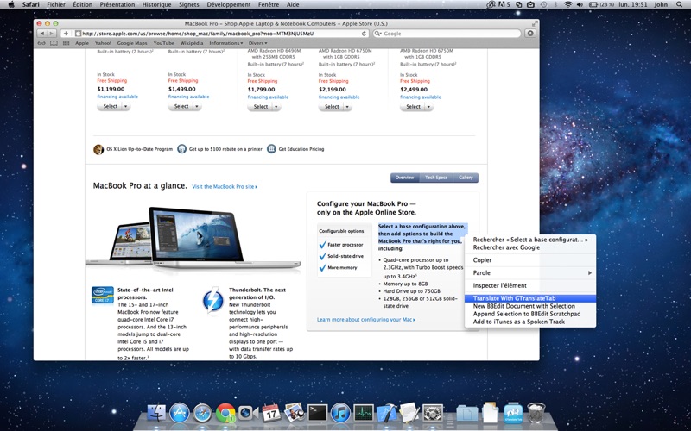The width and height of the screenshot is (691, 431).
Task: Launch Google Chrome from the Dock
Action: (x=225, y=413)
